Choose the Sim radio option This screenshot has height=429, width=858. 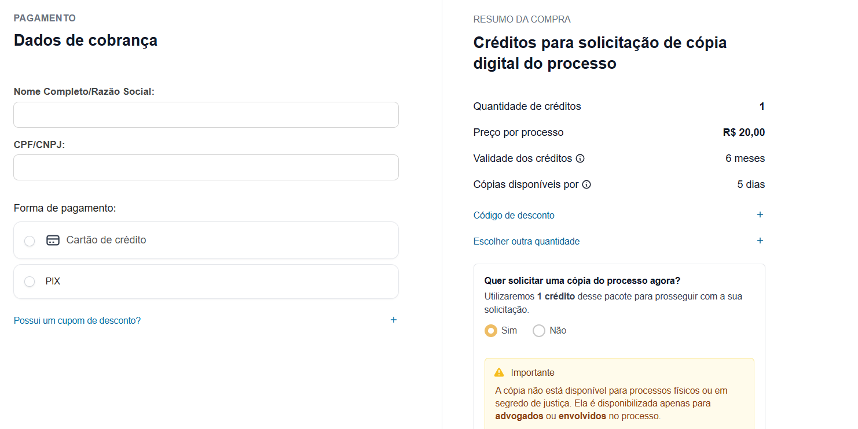point(491,331)
